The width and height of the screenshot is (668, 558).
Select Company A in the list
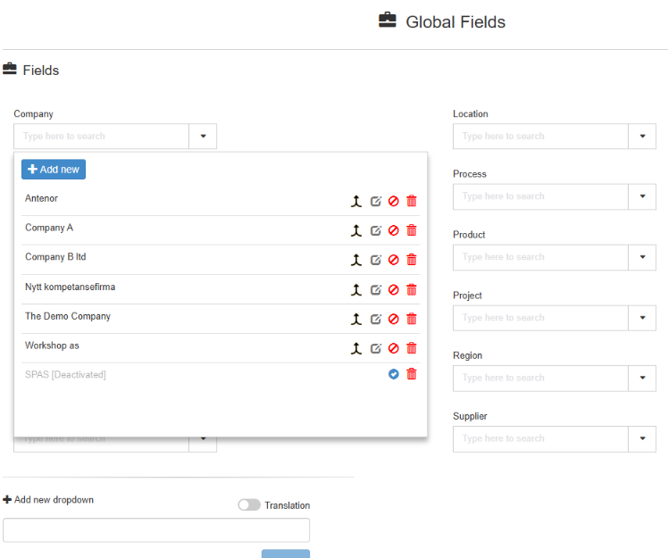49,228
